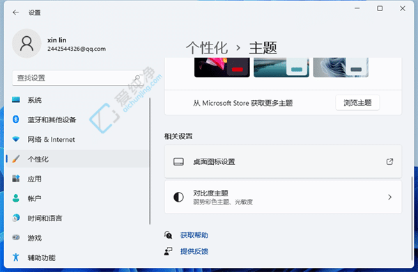Click the external link icon for 桌面图标设置
The image size is (418, 272).
[x=389, y=161]
